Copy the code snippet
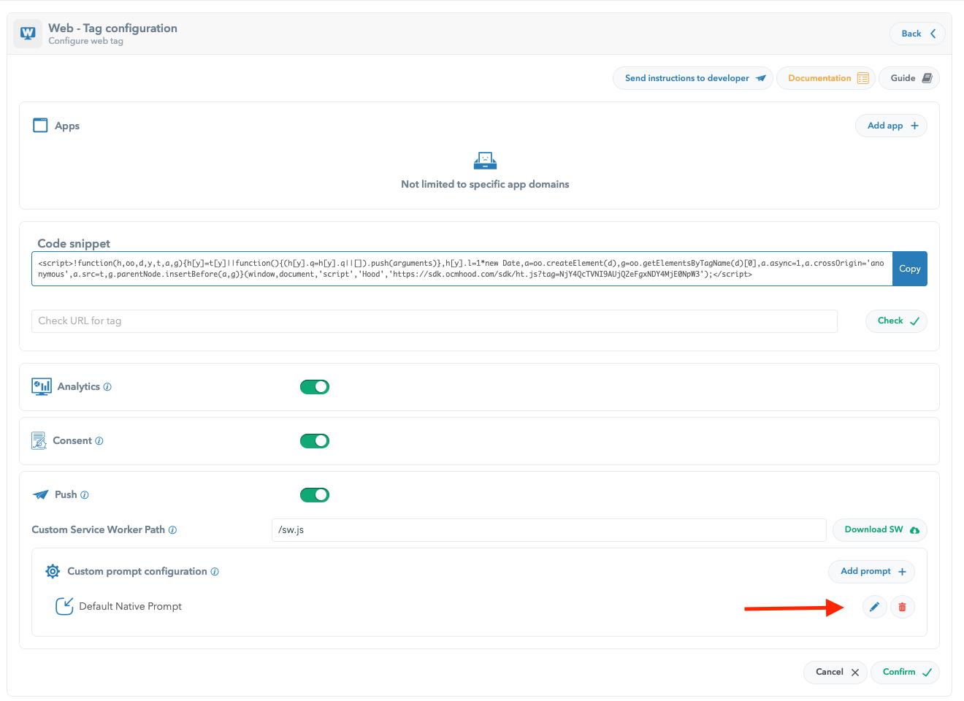The height and width of the screenshot is (701, 964). 909,269
